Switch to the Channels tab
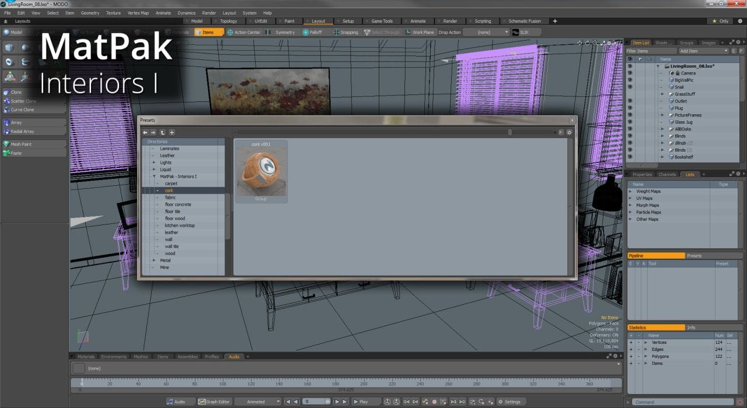 coord(667,174)
